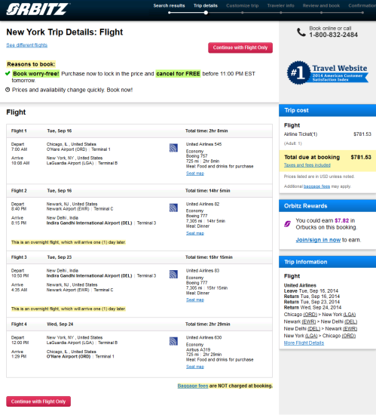Click the top Continue with Flight Only button
376x415 pixels.
coord(240,48)
